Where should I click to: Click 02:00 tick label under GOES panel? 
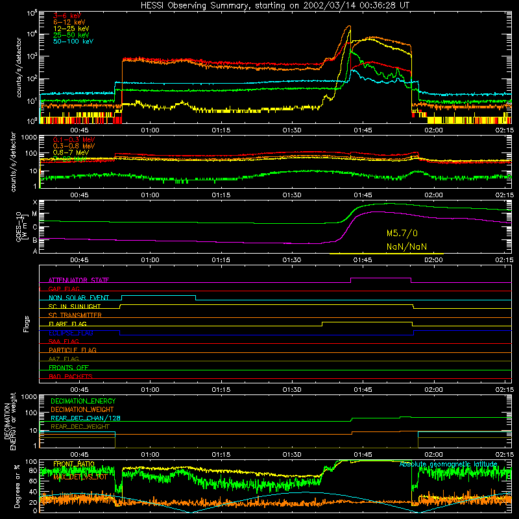coord(433,260)
